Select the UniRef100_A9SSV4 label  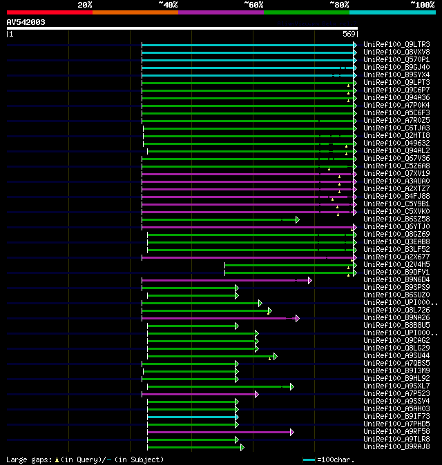(396, 402)
